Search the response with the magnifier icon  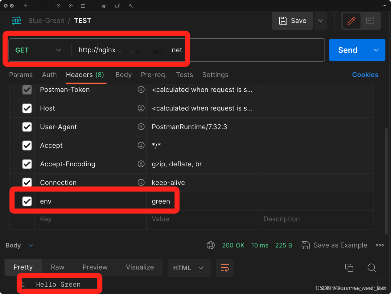pos(372,268)
